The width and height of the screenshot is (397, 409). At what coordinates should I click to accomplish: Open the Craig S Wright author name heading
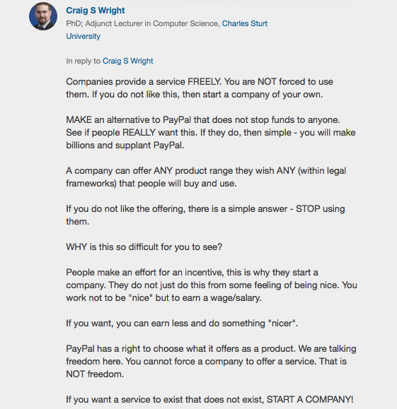pos(96,11)
